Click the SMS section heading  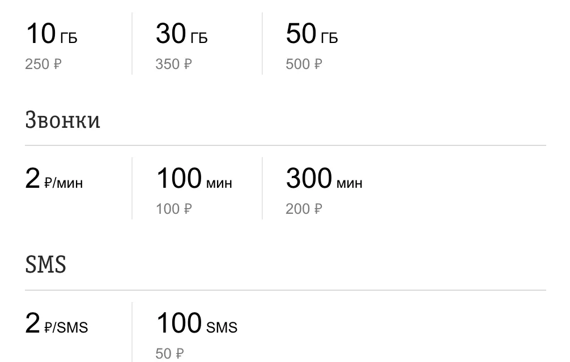(46, 265)
